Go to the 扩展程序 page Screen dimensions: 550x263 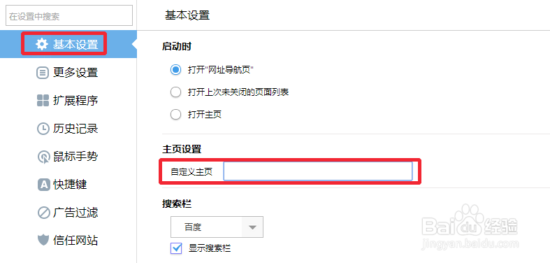75,101
